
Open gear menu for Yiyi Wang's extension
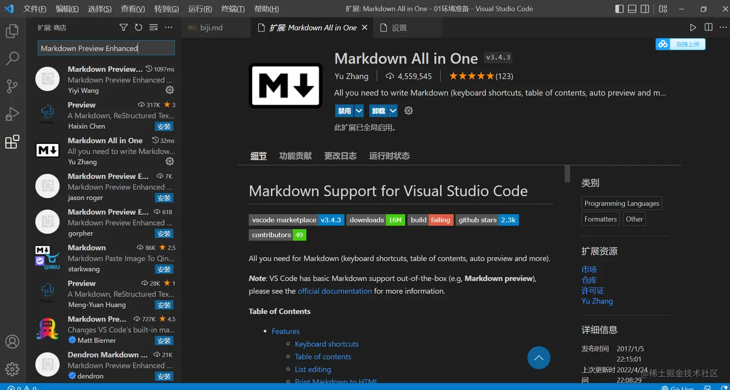[169, 90]
